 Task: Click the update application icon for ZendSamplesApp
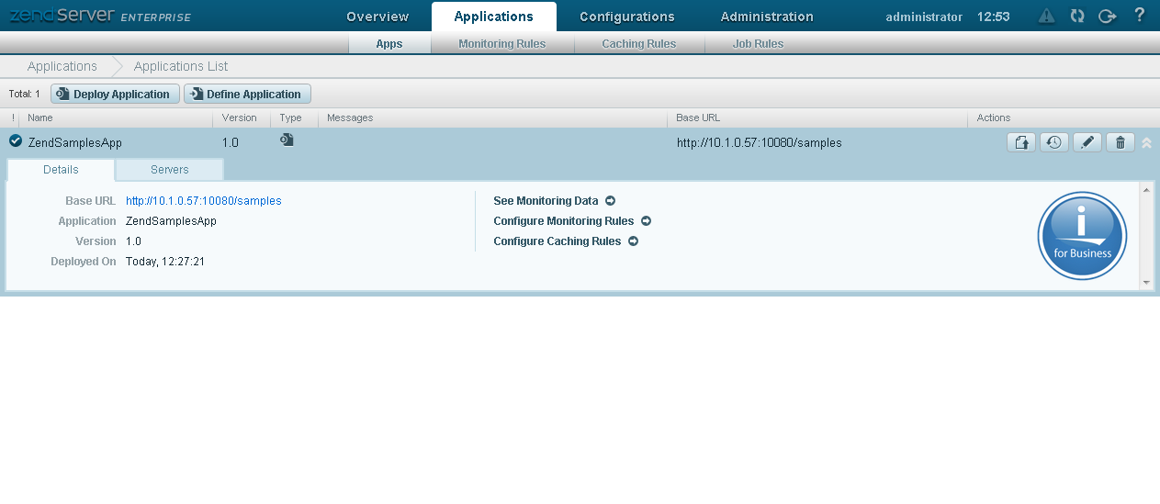click(x=1021, y=142)
